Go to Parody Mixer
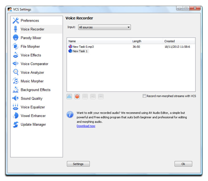The height and width of the screenshot is (181, 208). point(31,38)
